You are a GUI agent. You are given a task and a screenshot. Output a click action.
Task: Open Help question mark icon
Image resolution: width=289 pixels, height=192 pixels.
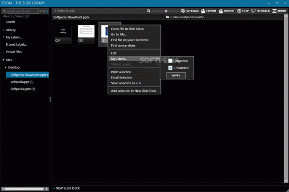tap(239, 11)
